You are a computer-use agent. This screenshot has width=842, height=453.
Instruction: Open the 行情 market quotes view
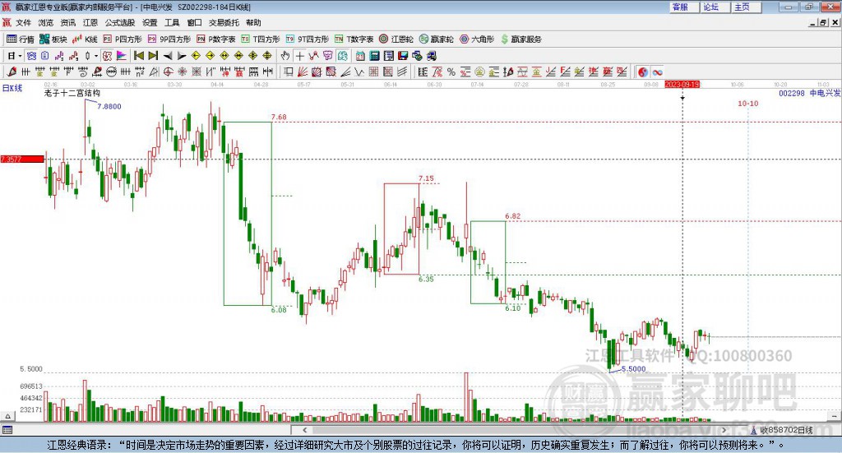point(20,39)
